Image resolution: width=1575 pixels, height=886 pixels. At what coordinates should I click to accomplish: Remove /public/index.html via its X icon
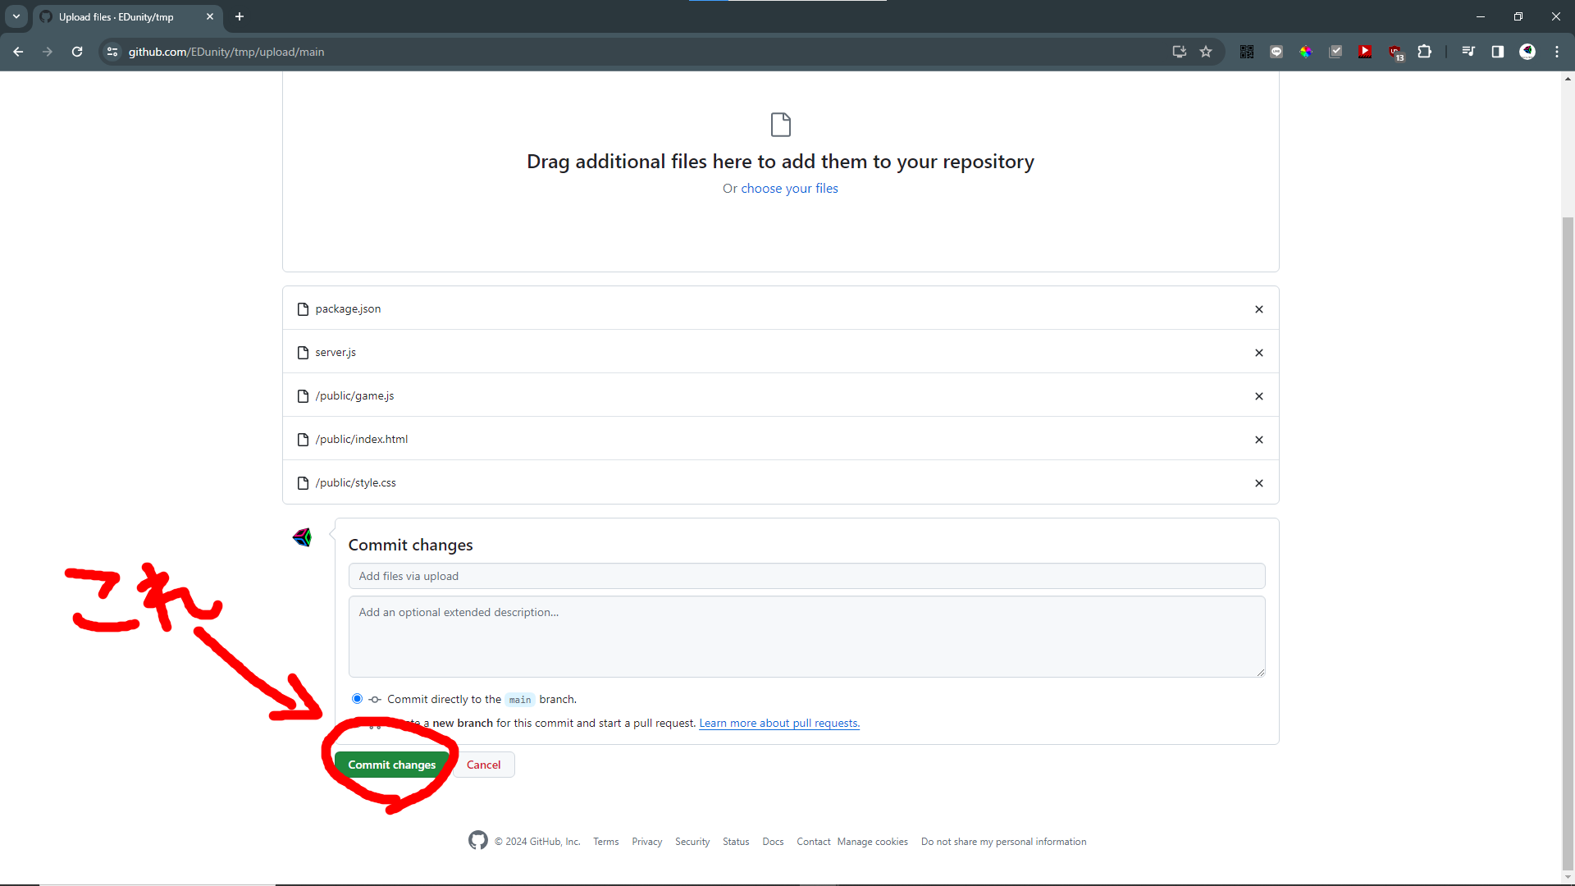pos(1258,440)
